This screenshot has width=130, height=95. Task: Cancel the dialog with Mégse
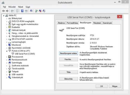[x=115, y=86]
